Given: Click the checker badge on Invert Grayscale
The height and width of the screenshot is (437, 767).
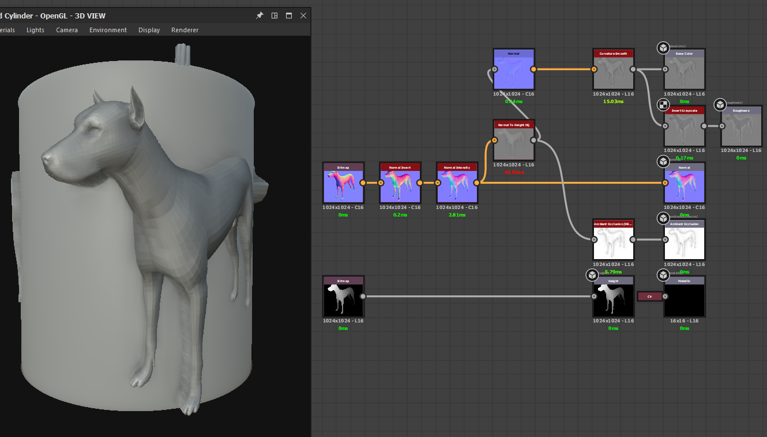Looking at the screenshot, I should click(663, 105).
